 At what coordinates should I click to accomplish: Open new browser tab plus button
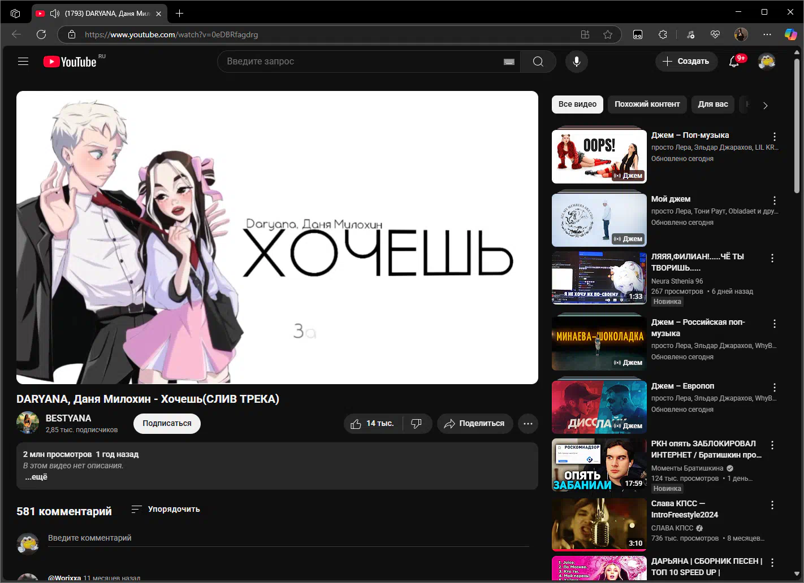[x=179, y=13]
